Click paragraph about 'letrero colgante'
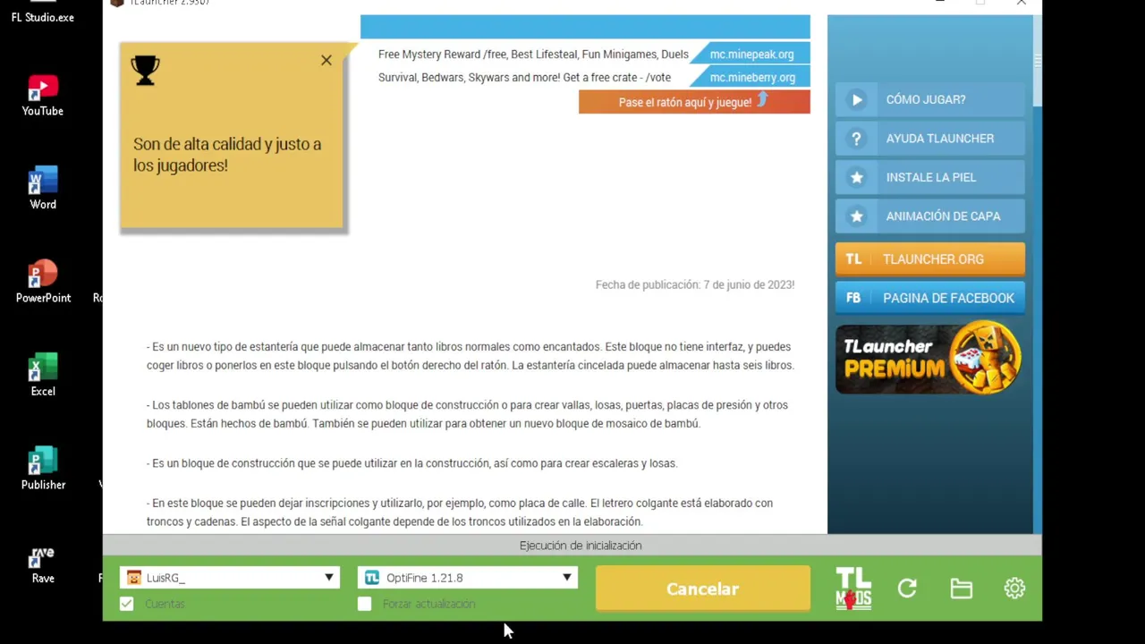The image size is (1145, 644). (460, 513)
